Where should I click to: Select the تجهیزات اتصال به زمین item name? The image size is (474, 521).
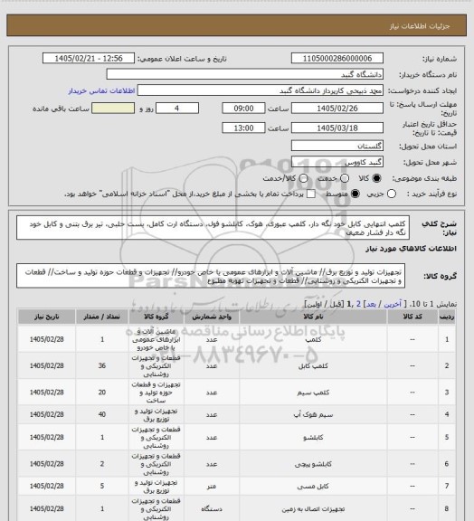click(313, 508)
